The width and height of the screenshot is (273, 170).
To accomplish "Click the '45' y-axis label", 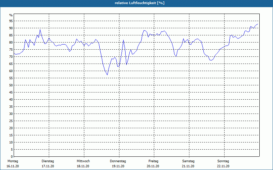I will click(x=11, y=92).
